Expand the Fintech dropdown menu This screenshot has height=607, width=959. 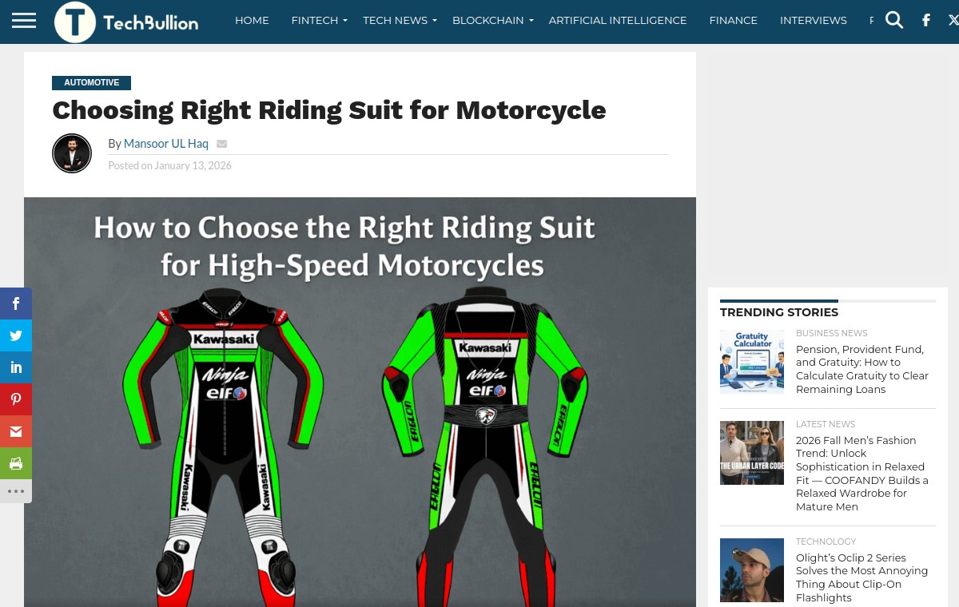(319, 21)
